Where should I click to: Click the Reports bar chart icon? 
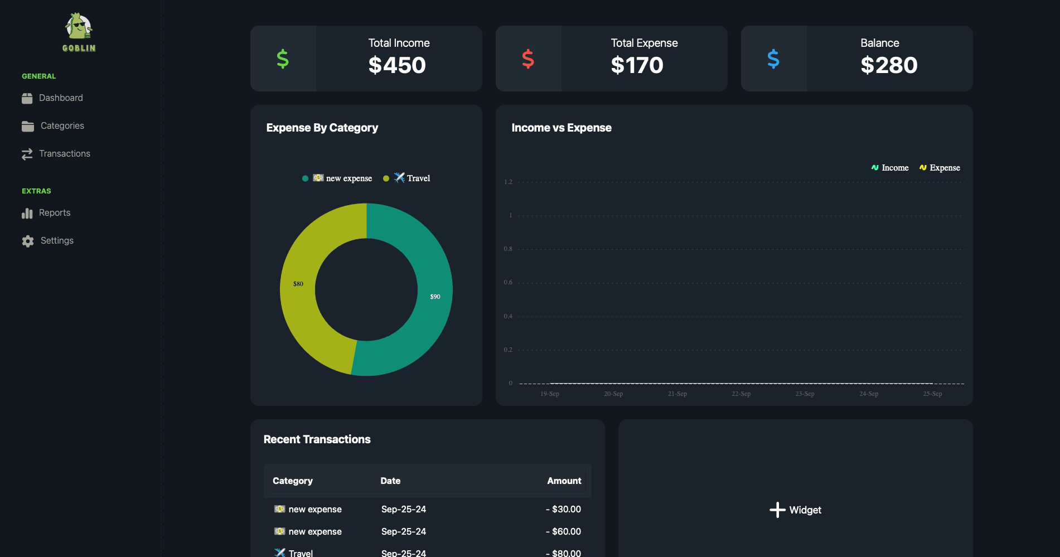coord(27,213)
